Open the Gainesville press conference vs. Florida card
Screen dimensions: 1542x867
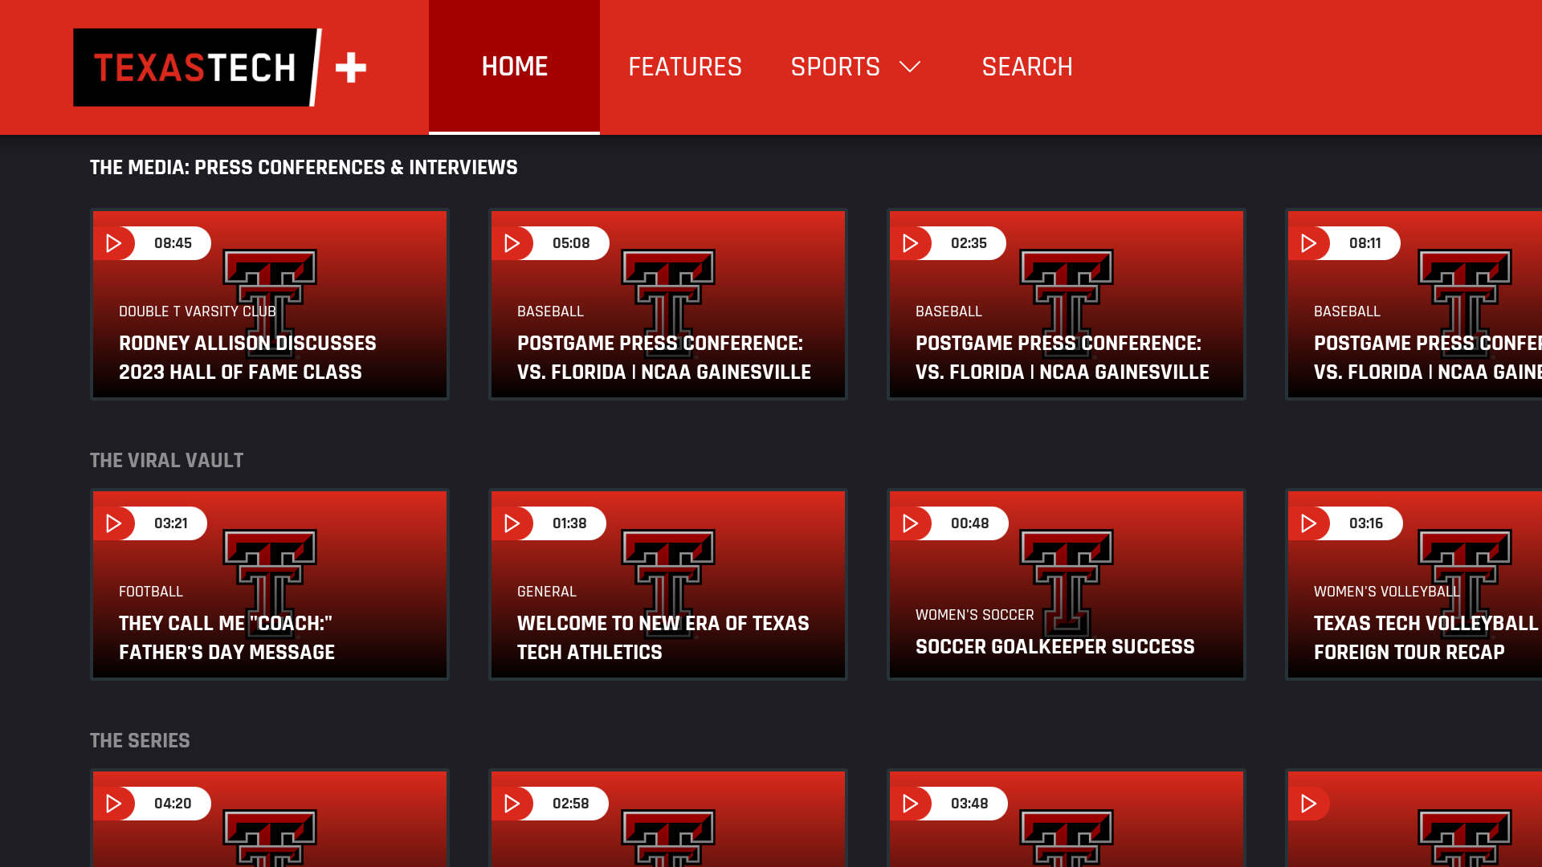pyautogui.click(x=667, y=305)
